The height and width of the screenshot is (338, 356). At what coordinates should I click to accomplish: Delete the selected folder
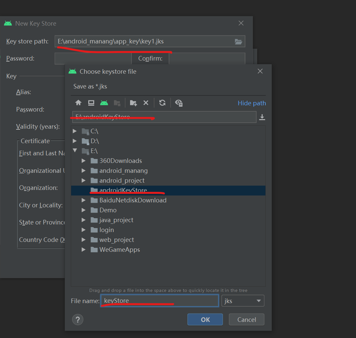146,103
